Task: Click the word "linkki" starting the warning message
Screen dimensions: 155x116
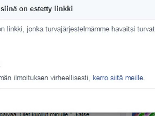Action: pyautogui.click(x=14, y=29)
